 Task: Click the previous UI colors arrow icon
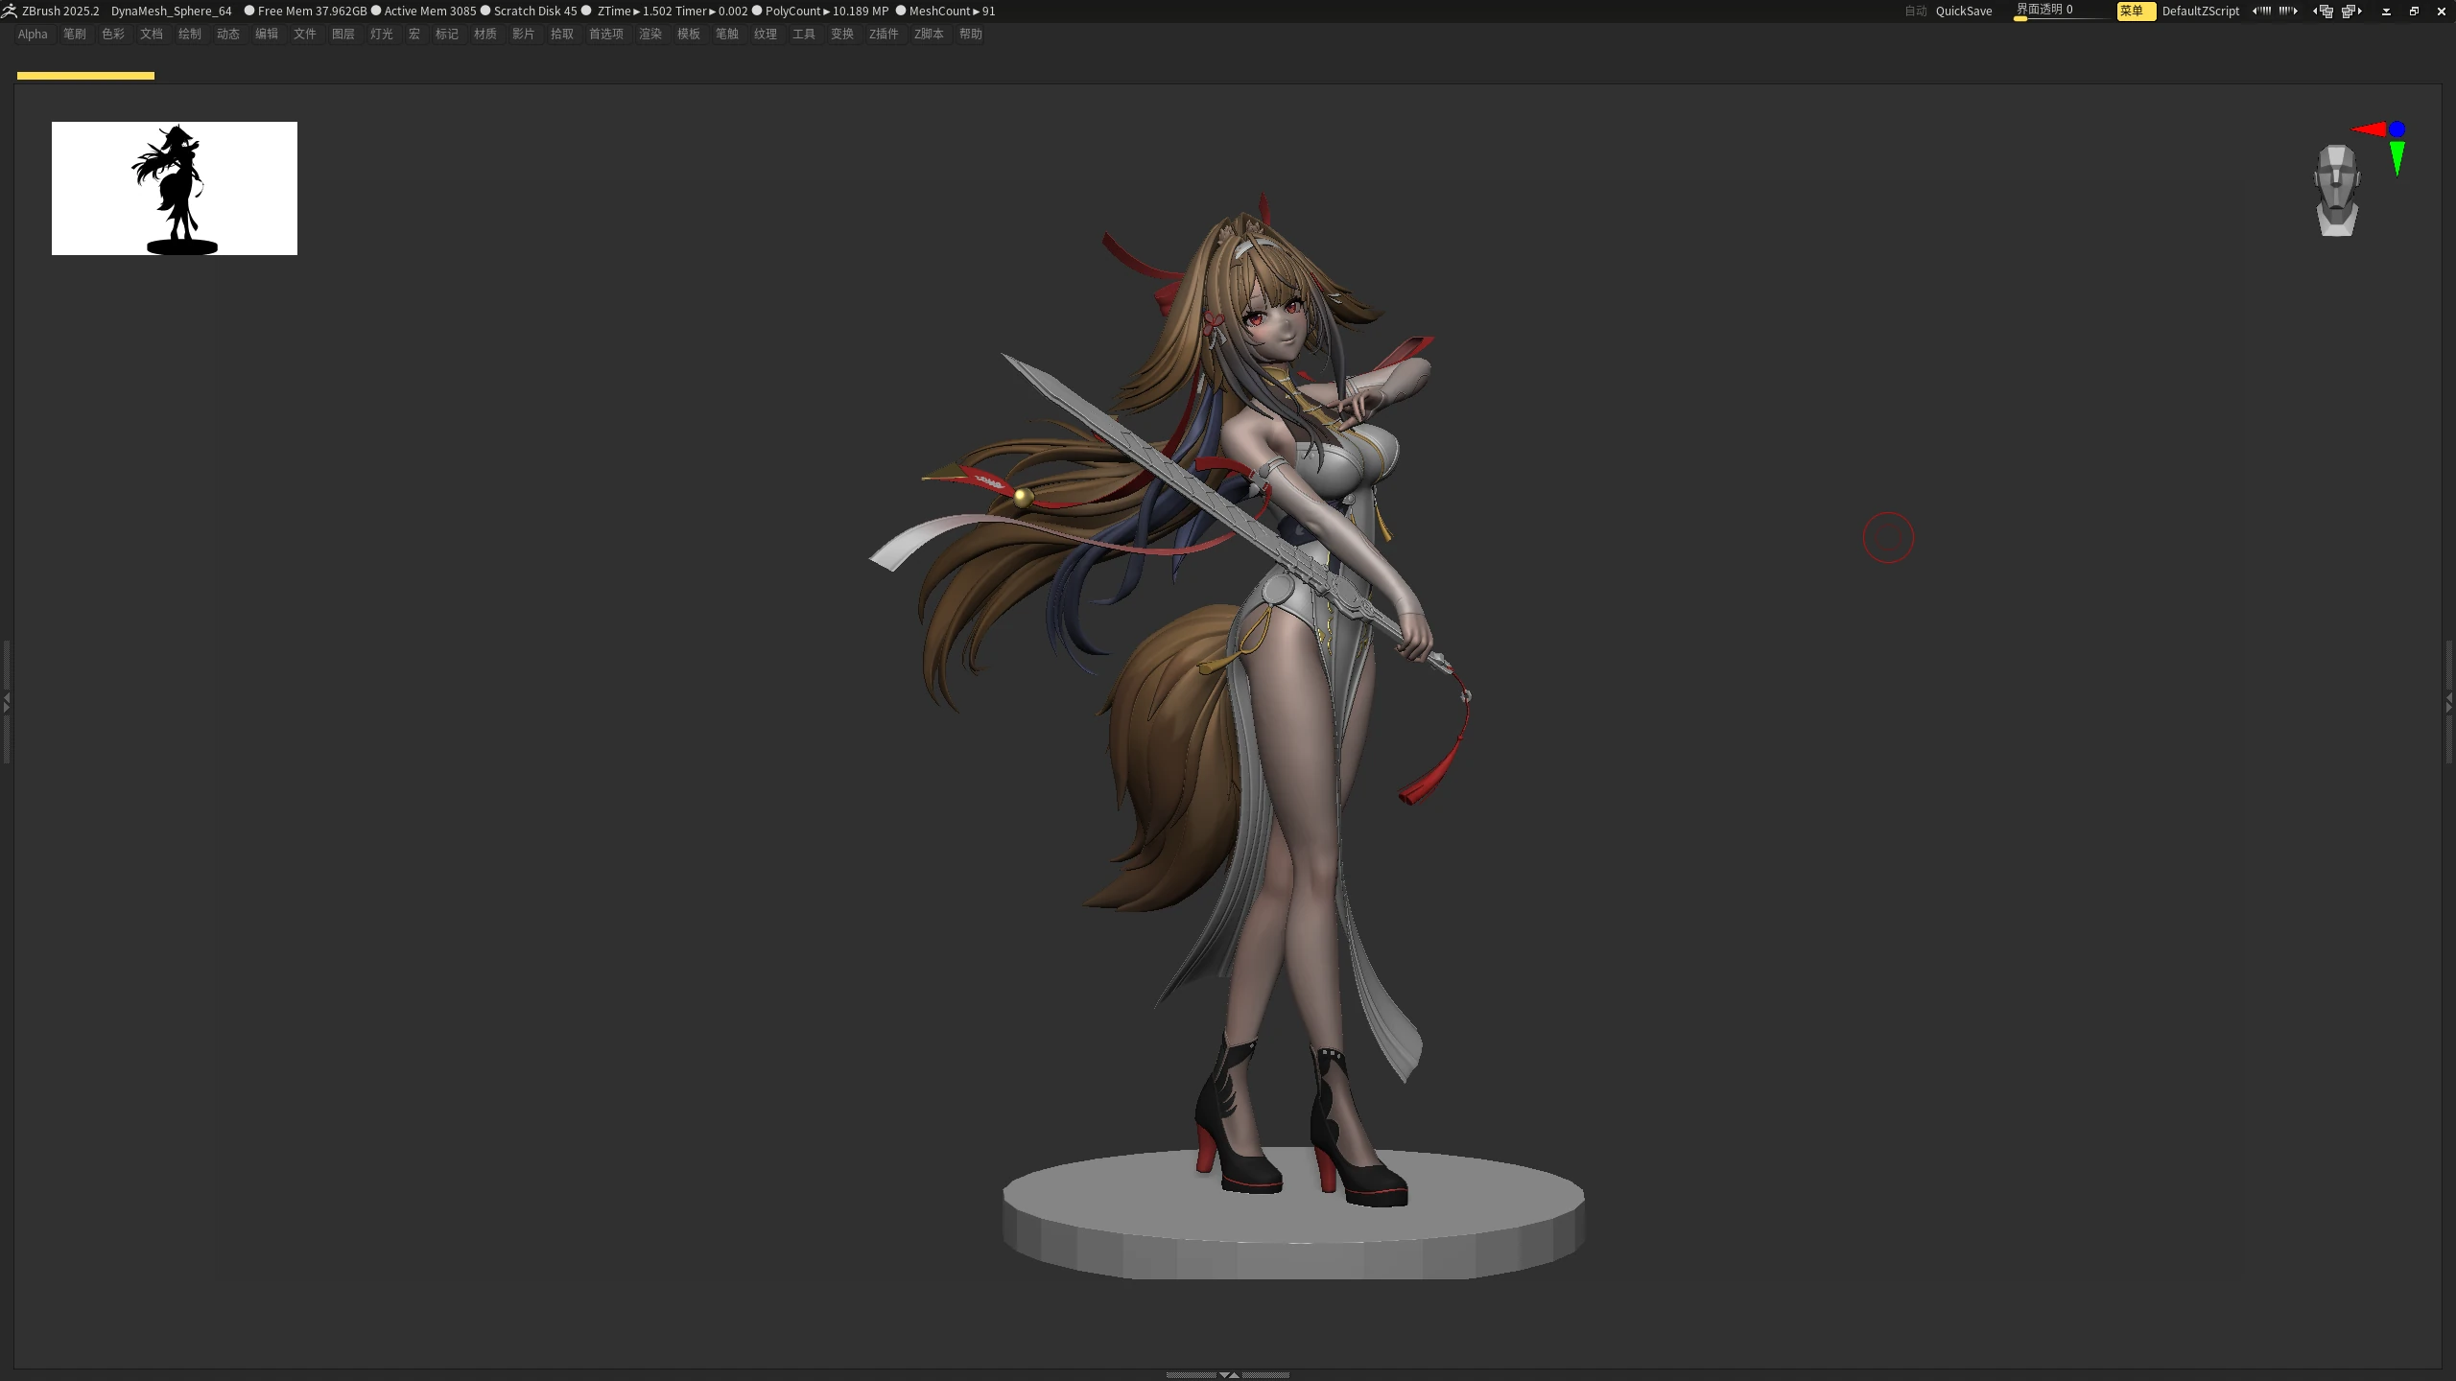(2261, 11)
